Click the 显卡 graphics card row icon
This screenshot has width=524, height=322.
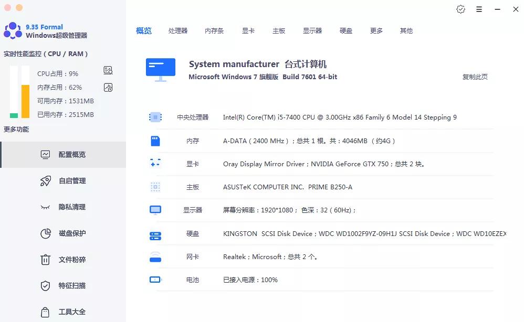coord(155,164)
